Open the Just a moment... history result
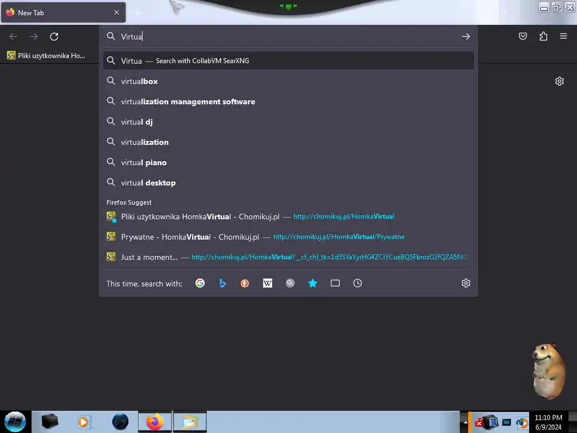This screenshot has width=577, height=433. (x=288, y=257)
